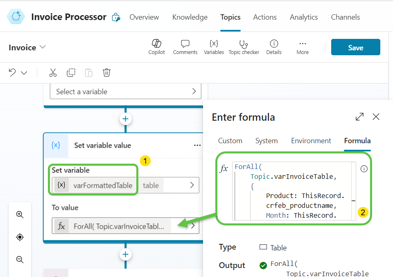Expand the undo history dropdown
Screen dimensions: 393x277
click(24, 72)
